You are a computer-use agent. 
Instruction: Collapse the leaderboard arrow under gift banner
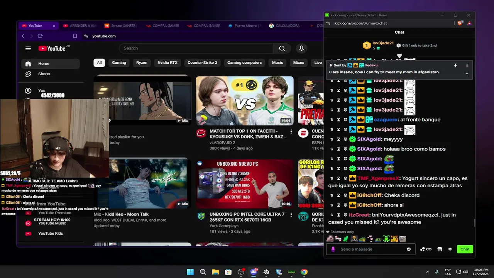coord(399,56)
